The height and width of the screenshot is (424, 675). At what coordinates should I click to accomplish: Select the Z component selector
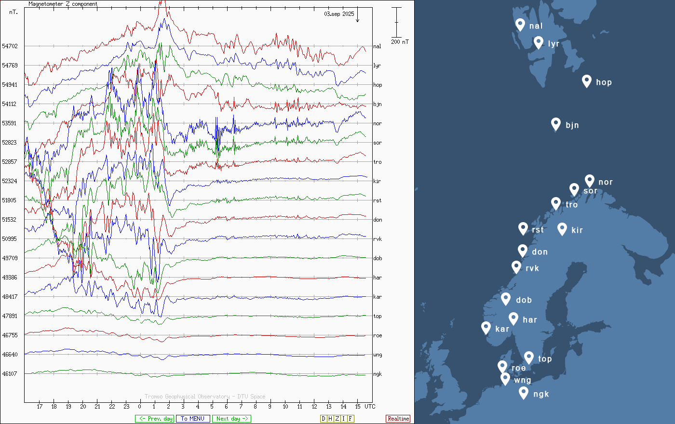pyautogui.click(x=337, y=419)
